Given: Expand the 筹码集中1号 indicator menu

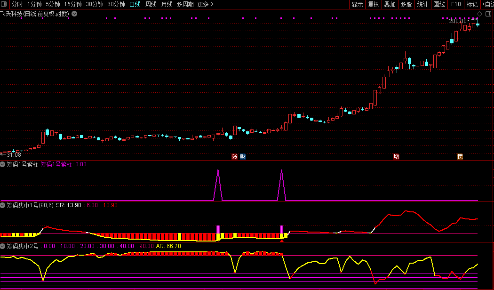Looking at the screenshot, I should point(3,205).
